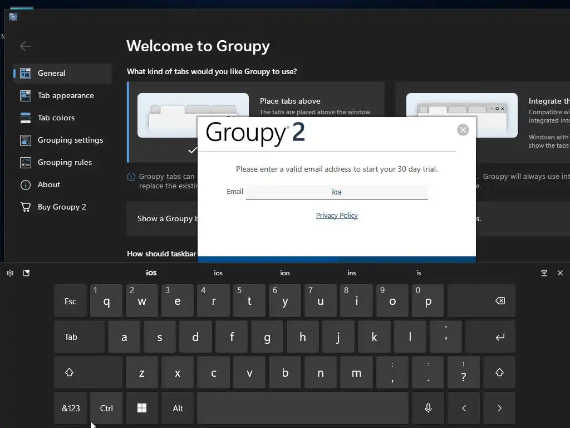Choose second suggestion ios
570x428 pixels.
click(218, 273)
